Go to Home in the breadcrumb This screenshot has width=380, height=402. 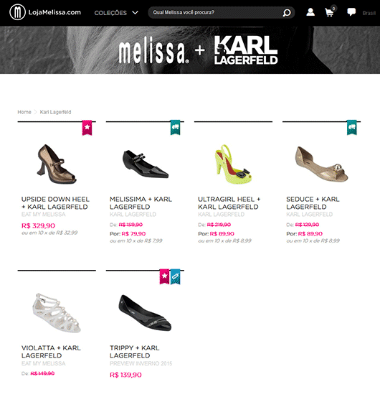point(24,112)
